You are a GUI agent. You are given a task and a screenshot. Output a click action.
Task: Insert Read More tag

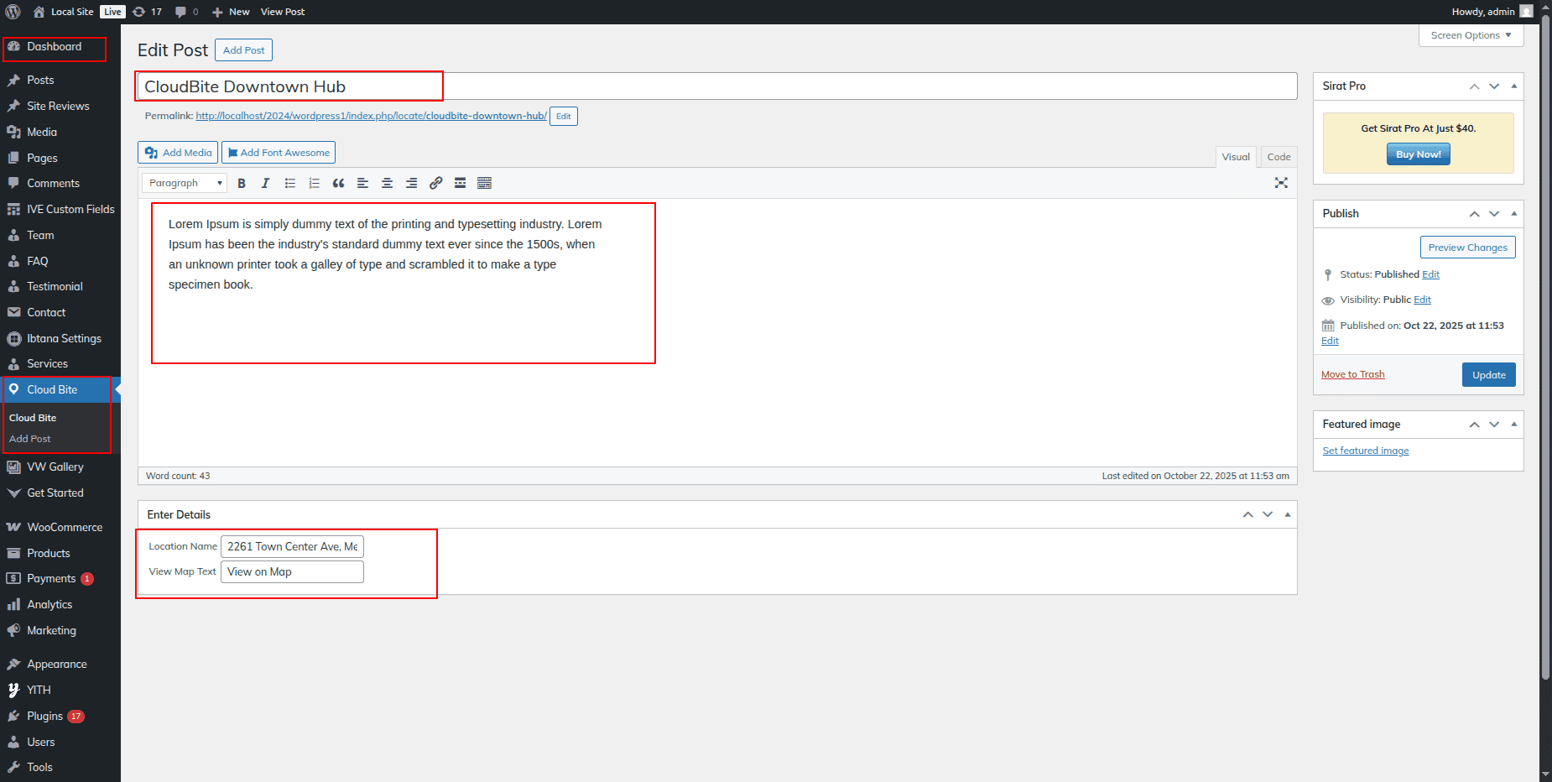(x=460, y=183)
